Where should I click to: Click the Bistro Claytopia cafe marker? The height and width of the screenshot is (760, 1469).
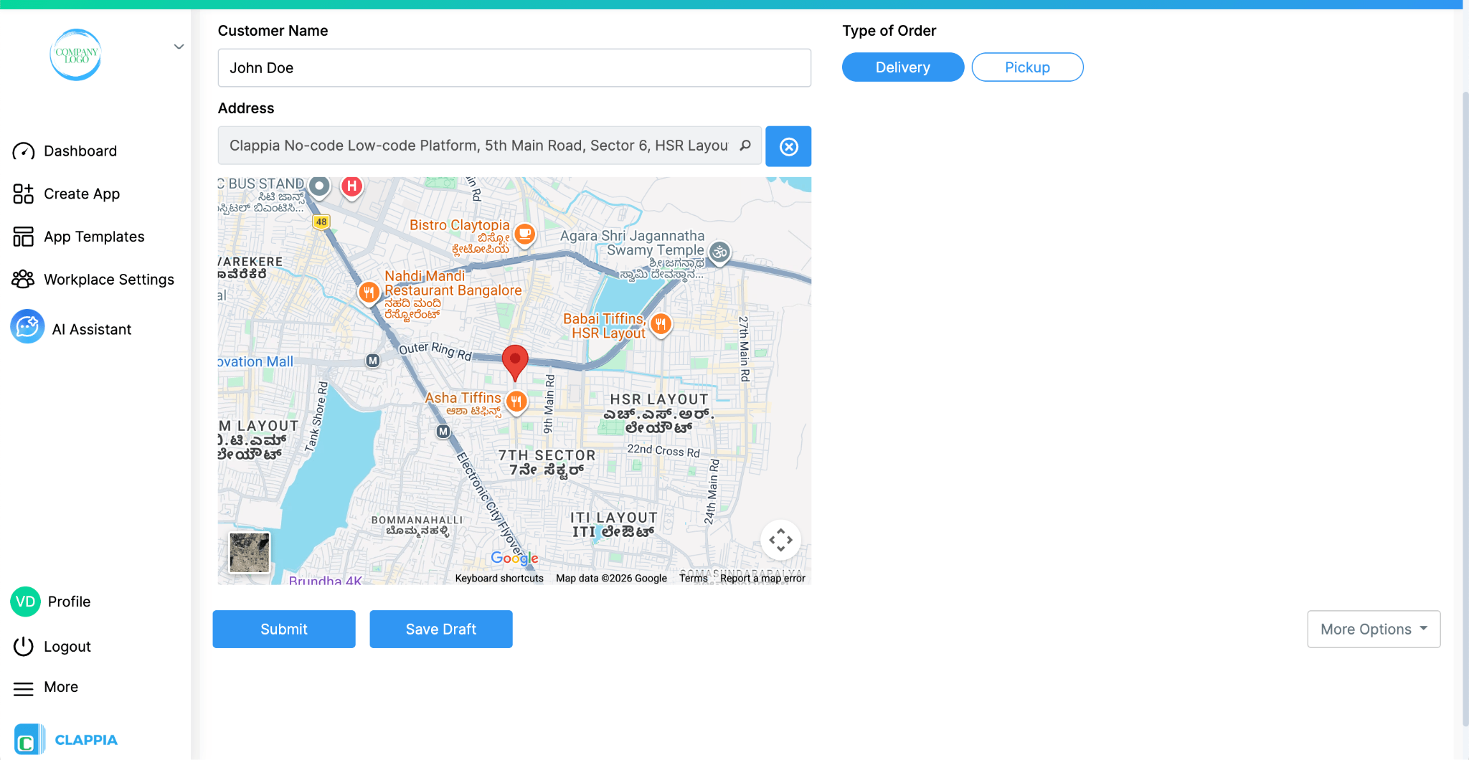pos(525,234)
